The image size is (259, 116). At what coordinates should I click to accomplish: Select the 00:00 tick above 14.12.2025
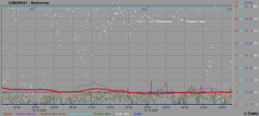click(x=147, y=107)
